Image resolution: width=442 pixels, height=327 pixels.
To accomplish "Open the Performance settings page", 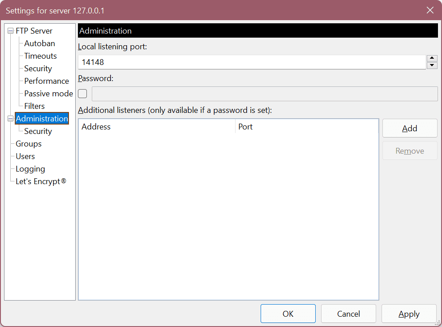I will coord(47,81).
